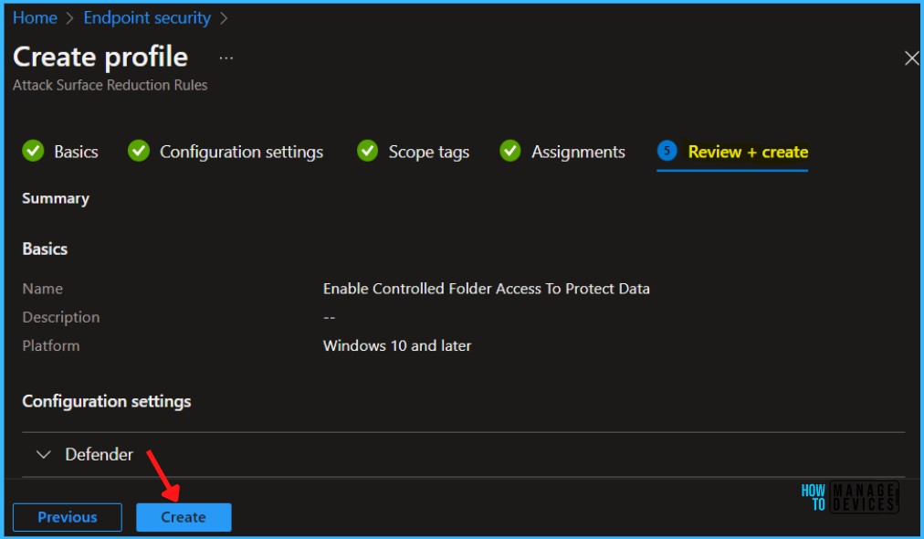This screenshot has height=539, width=924.
Task: Click the step 5 circle icon
Action: (667, 152)
